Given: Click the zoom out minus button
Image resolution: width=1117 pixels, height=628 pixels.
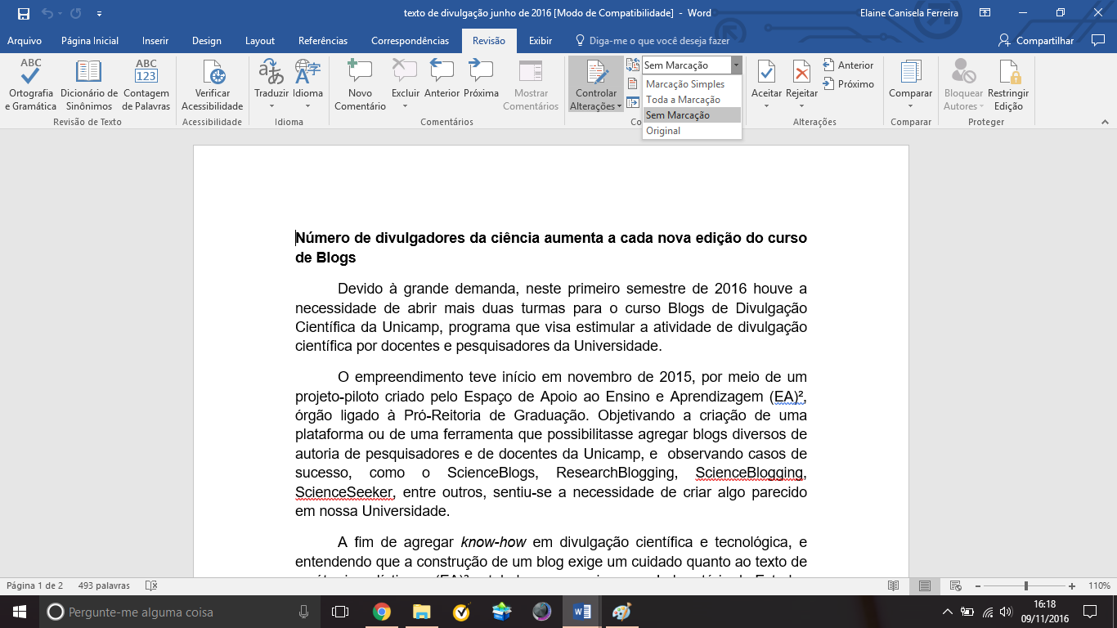Looking at the screenshot, I should [x=976, y=585].
